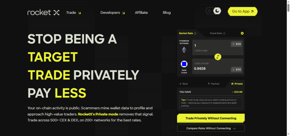Viewport: 290px width, 136px height.
Task: Open the Affiliate page
Action: pos(141,12)
